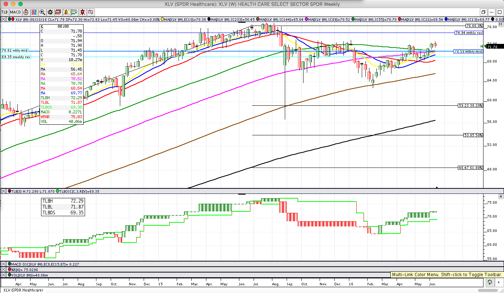Click blue SC13 moving average color dot
This screenshot has width=504, height=293.
point(446,19)
